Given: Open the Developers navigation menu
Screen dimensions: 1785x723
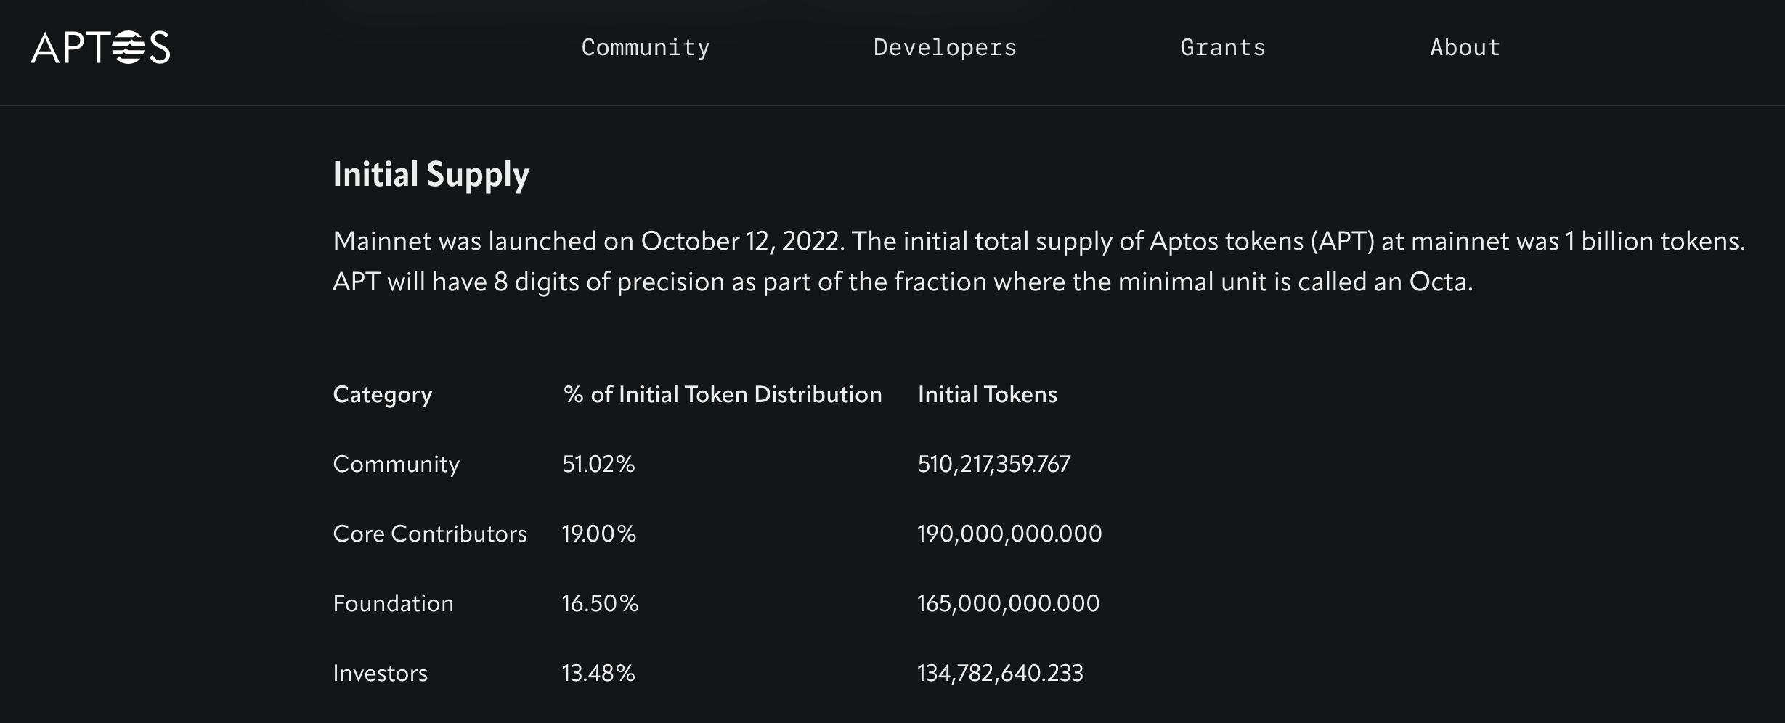Looking at the screenshot, I should point(943,48).
